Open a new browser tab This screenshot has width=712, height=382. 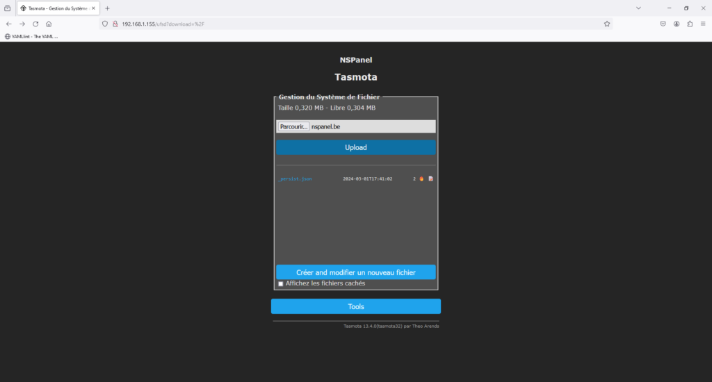107,8
